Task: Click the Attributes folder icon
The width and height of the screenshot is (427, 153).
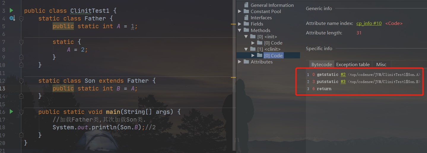Action: tap(246, 62)
